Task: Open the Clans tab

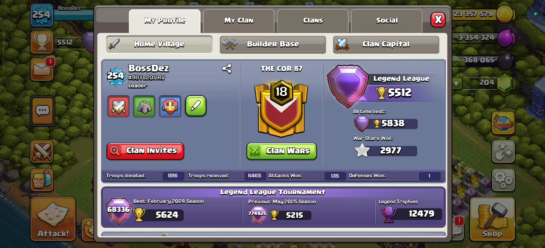Action: click(313, 21)
